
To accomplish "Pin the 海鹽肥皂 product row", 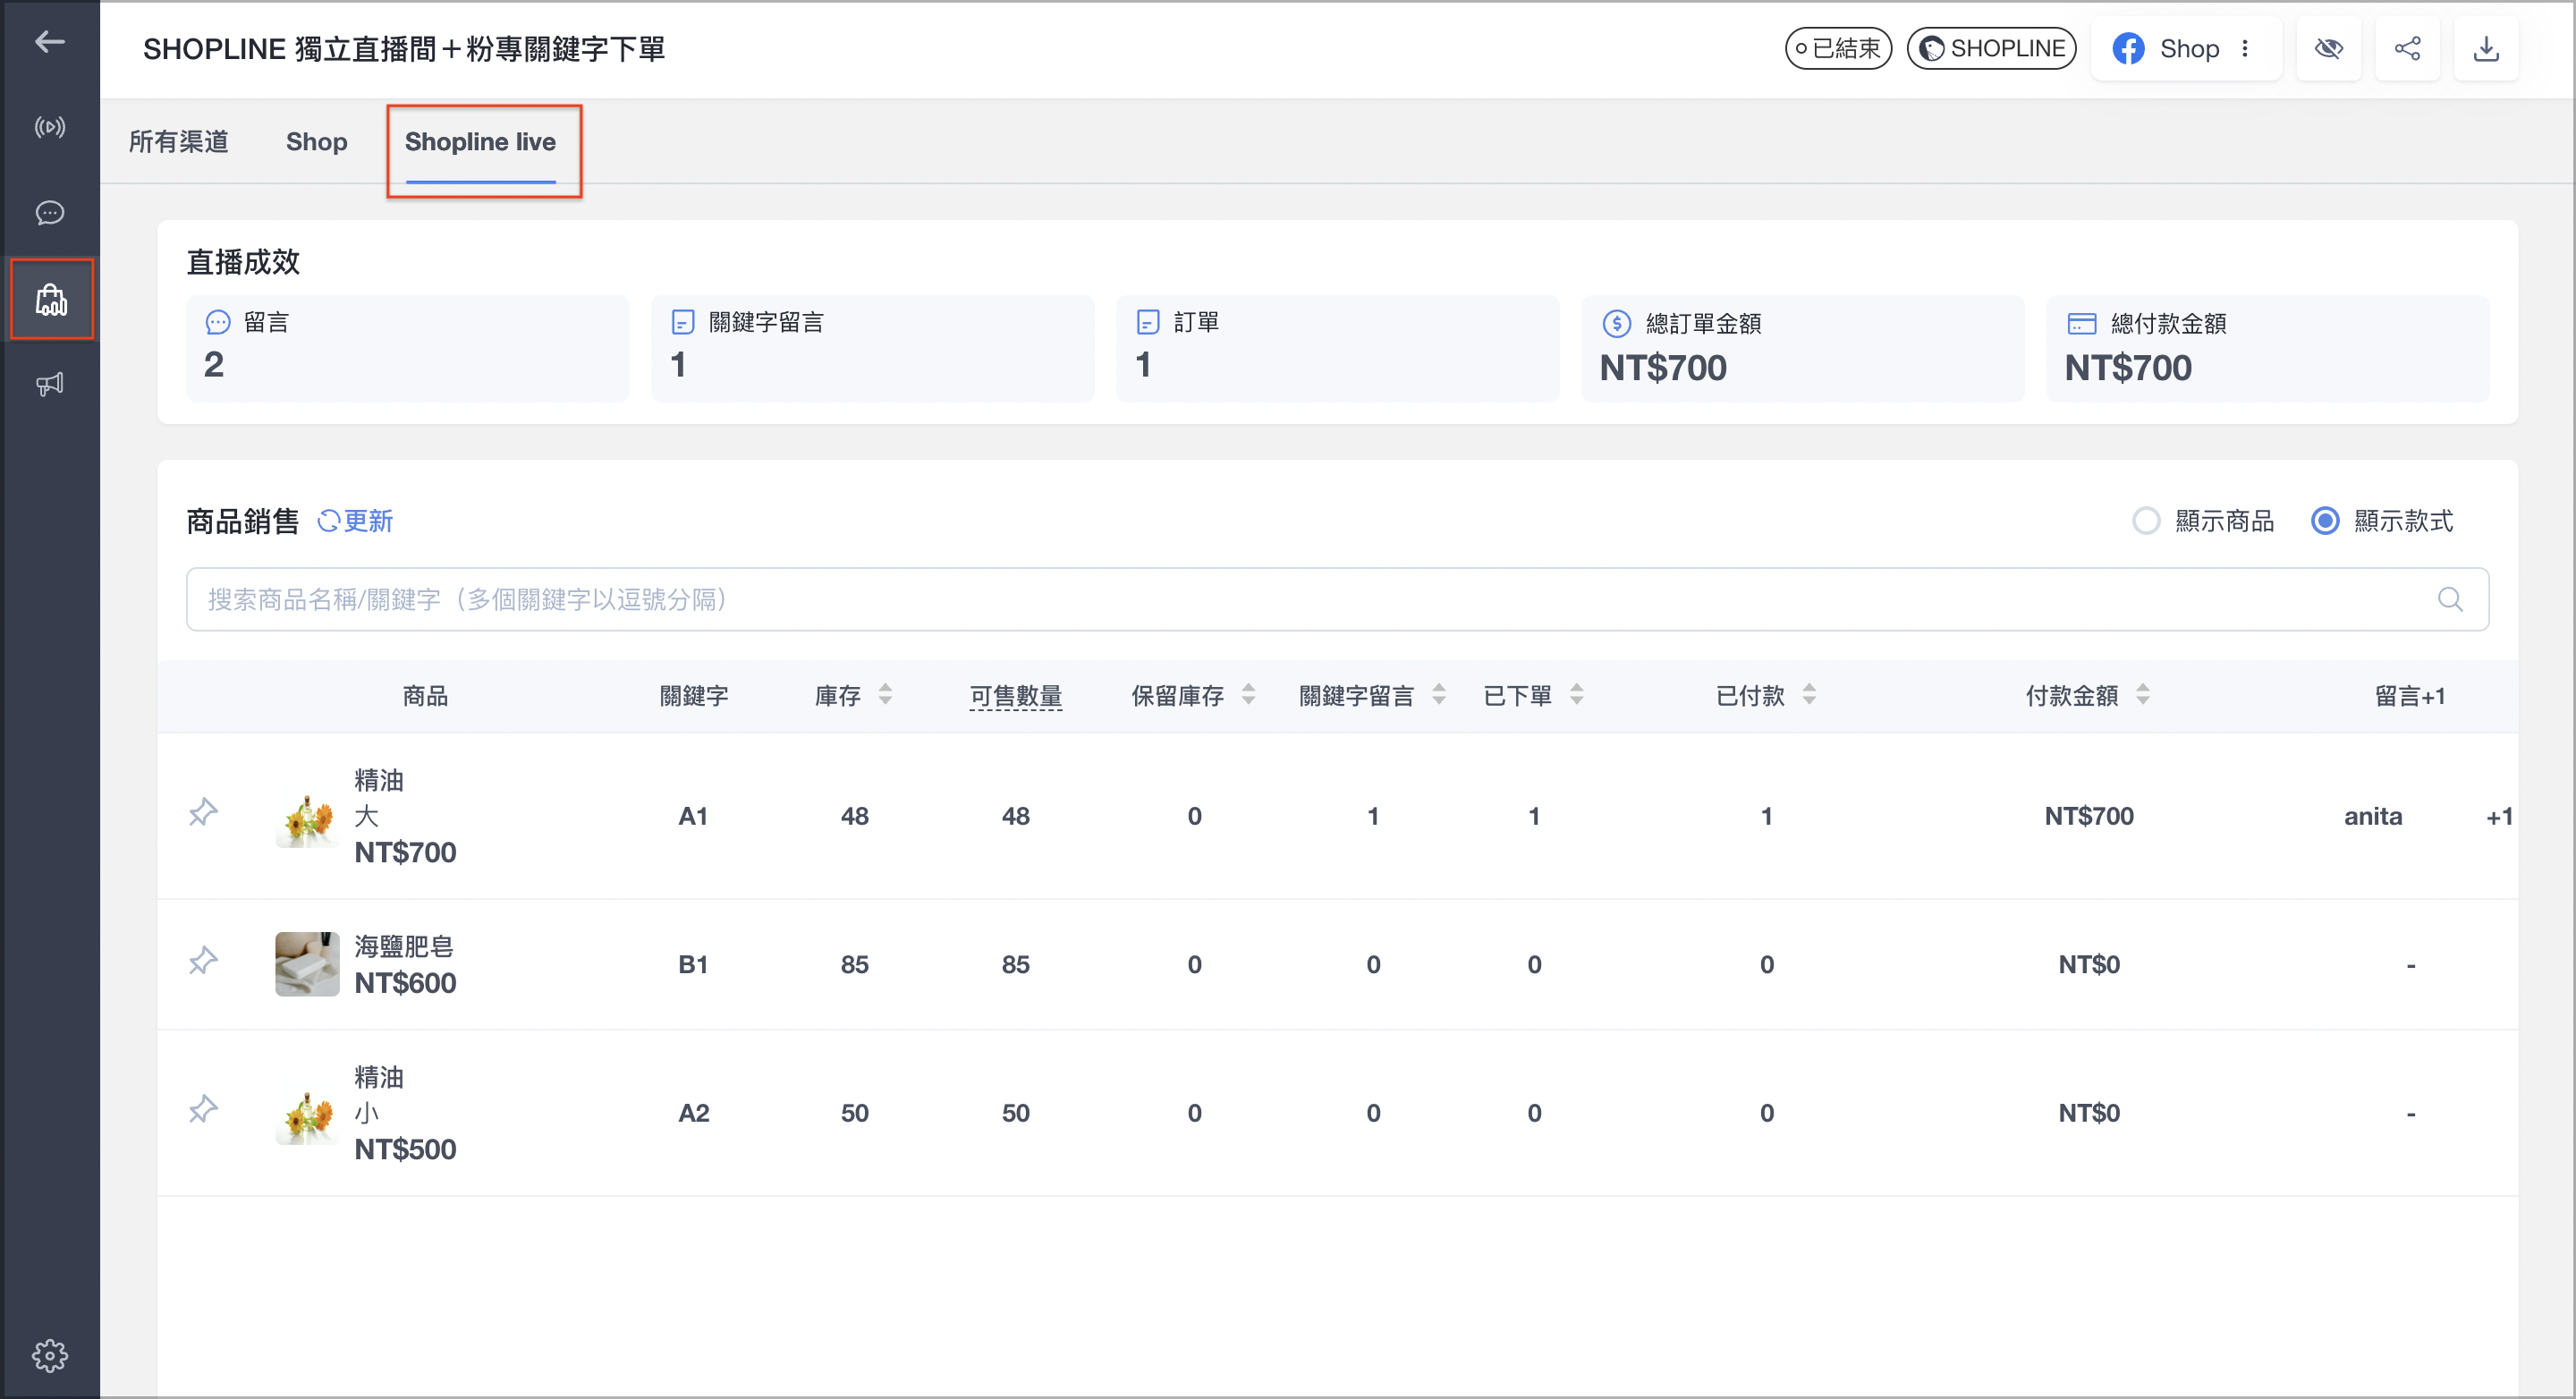I will click(x=203, y=961).
